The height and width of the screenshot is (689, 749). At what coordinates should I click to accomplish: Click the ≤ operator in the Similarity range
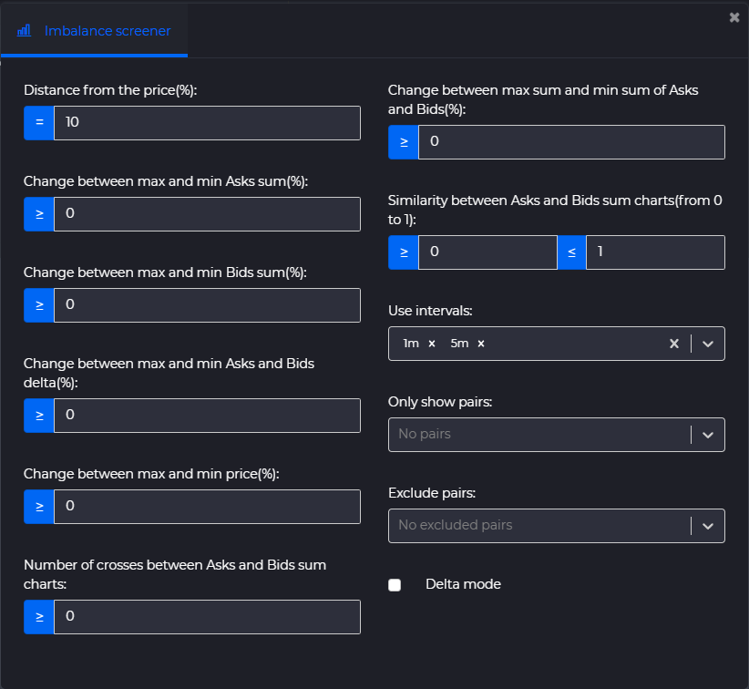pyautogui.click(x=571, y=252)
